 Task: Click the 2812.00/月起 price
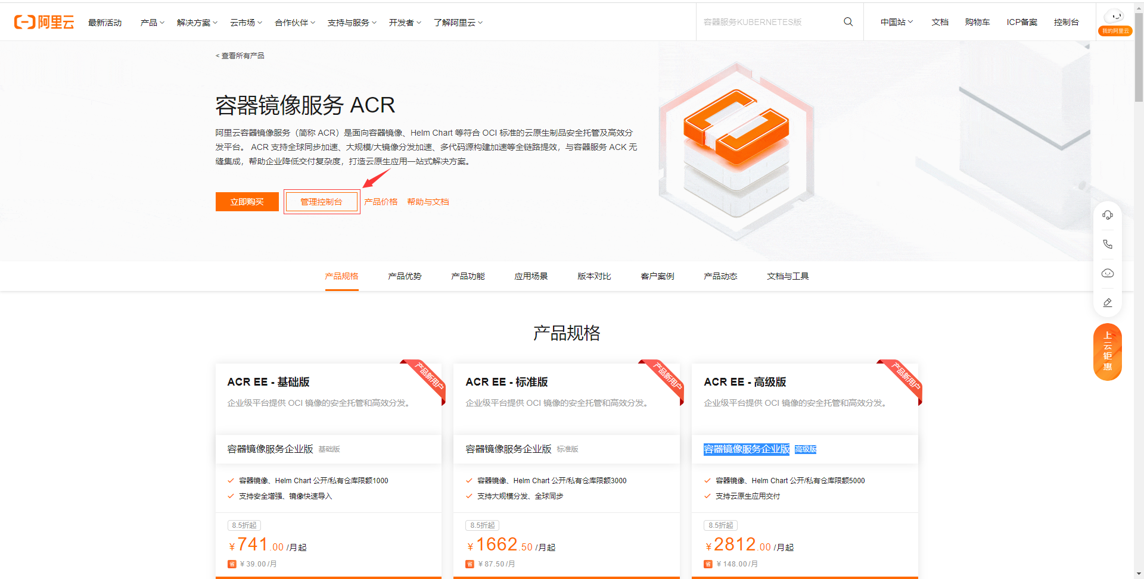[x=750, y=545]
